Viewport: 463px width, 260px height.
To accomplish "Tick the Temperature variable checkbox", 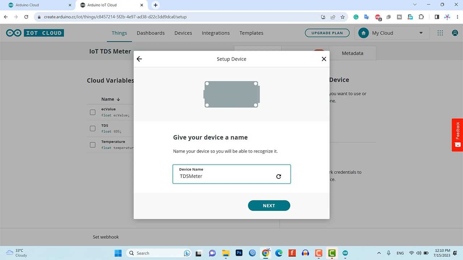I will [93, 145].
